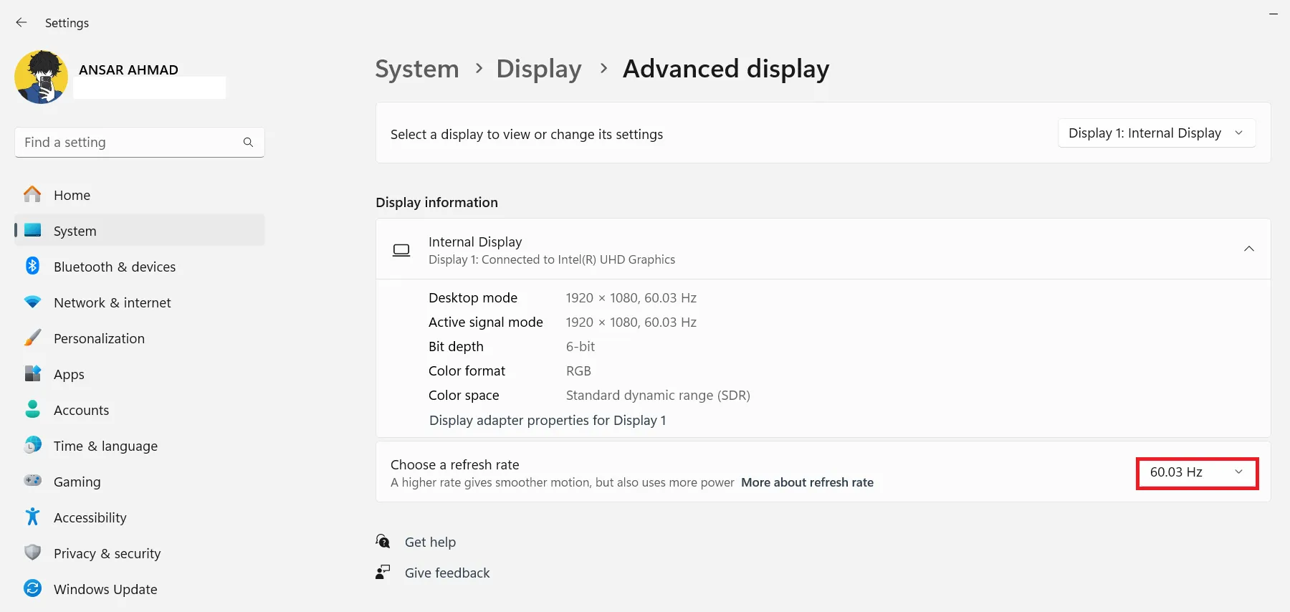The width and height of the screenshot is (1290, 612).
Task: Open Accounts settings
Action: [81, 410]
